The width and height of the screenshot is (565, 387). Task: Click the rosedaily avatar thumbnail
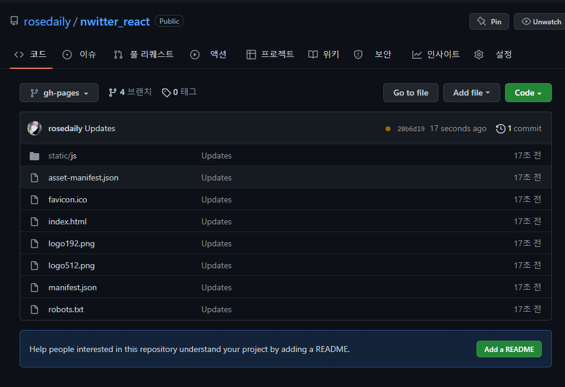[34, 128]
